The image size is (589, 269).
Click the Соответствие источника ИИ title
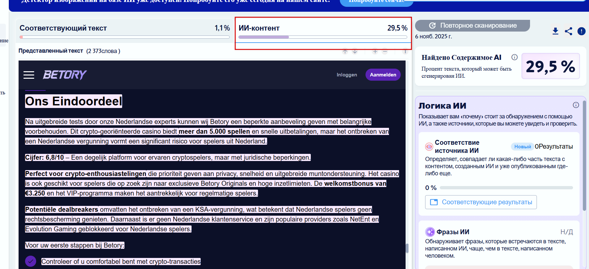point(457,147)
